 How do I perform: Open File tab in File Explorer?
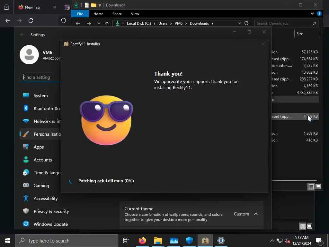pos(80,14)
